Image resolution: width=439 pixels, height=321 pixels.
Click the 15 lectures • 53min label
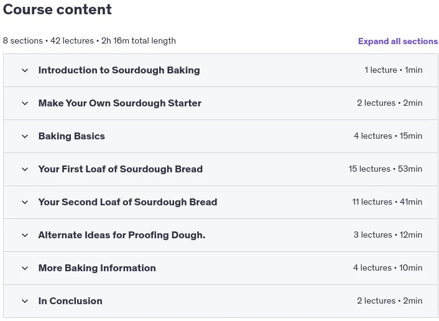click(x=386, y=169)
